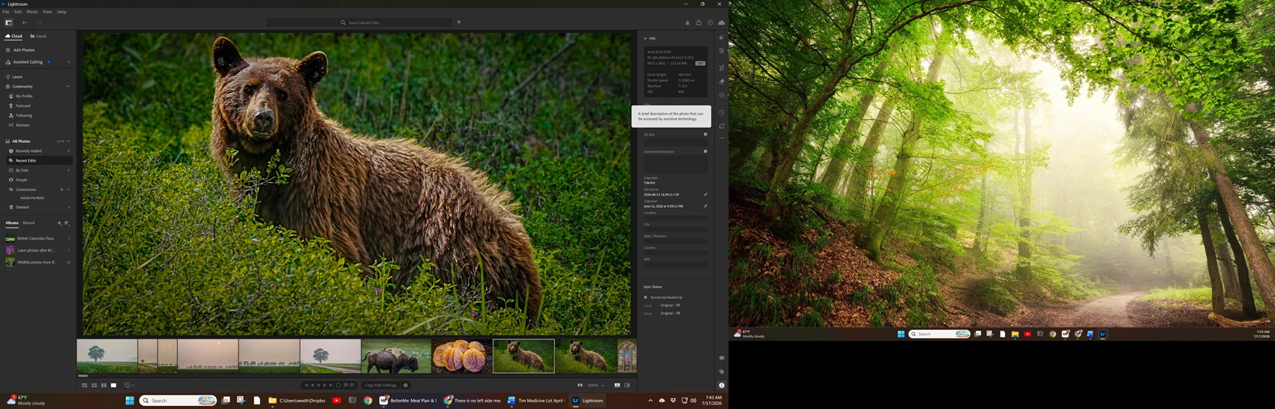Open album sort options icon
Screen dimensions: 1275x409
[67, 223]
